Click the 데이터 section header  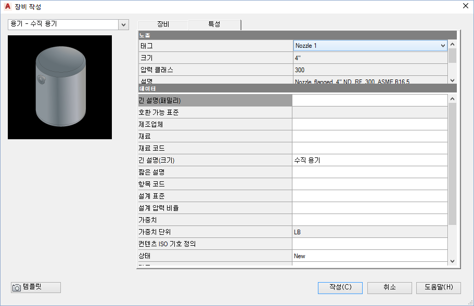tap(298, 88)
